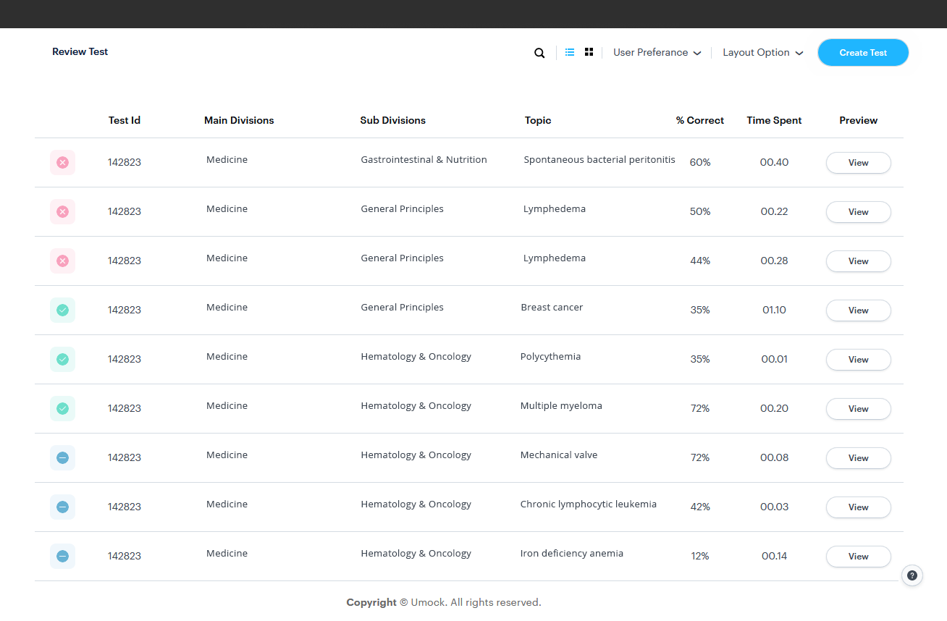Expand the User Preferance dropdown
This screenshot has height=621, width=947.
[657, 53]
